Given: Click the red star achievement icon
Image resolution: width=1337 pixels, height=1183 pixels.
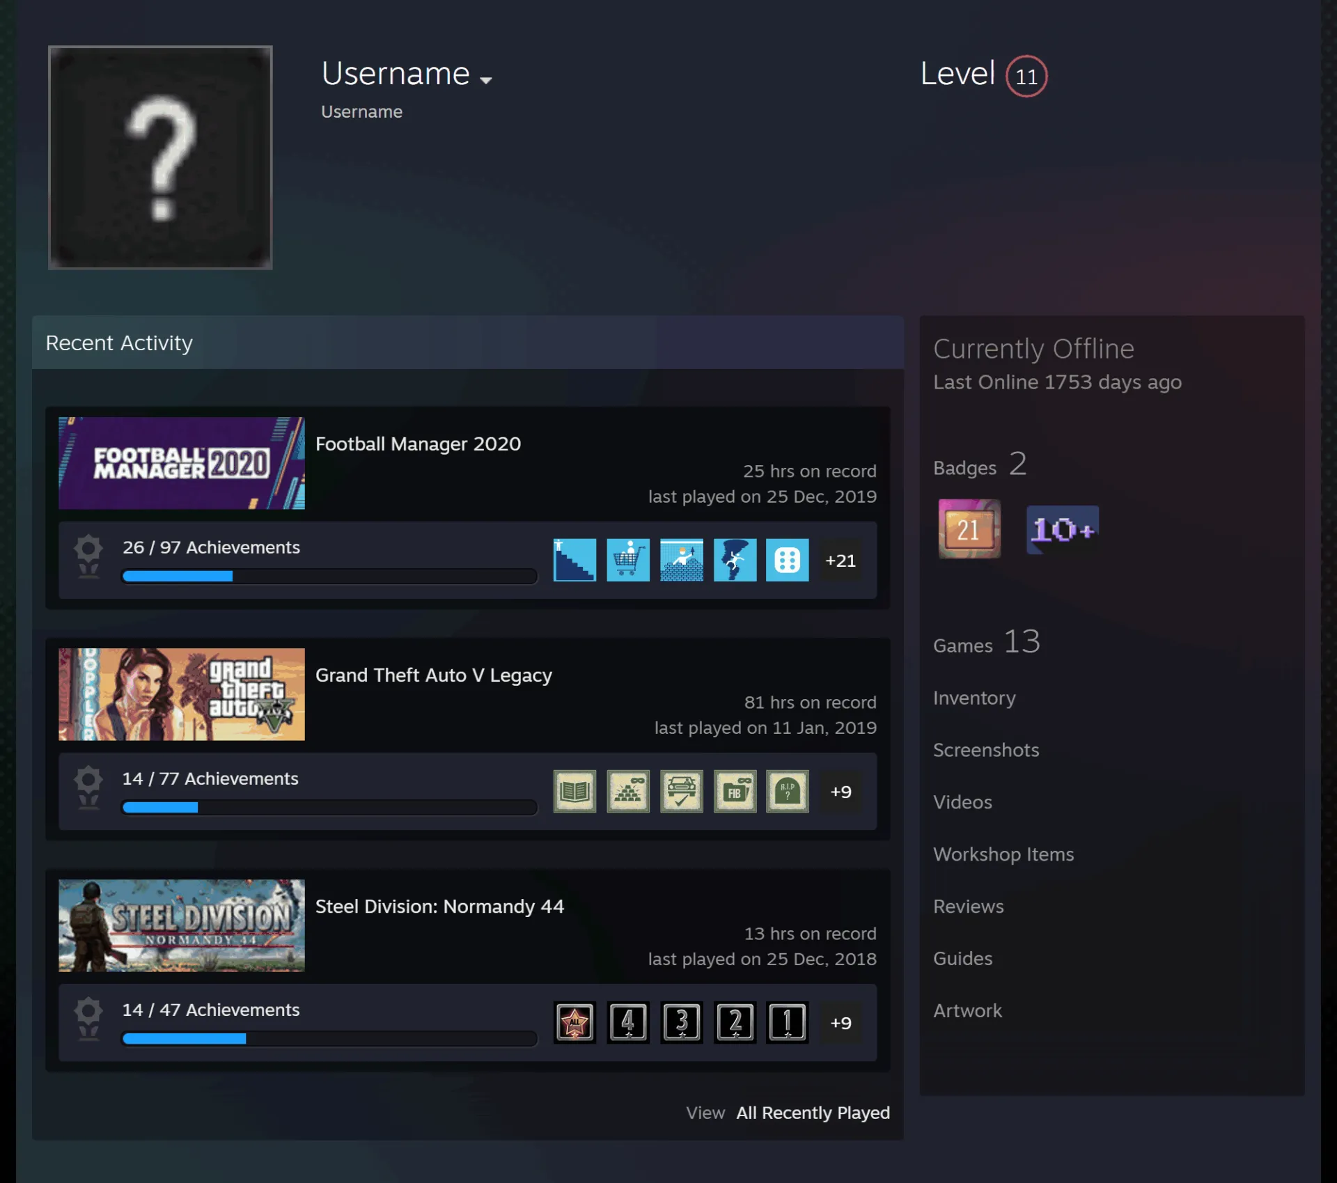Looking at the screenshot, I should click(574, 1022).
